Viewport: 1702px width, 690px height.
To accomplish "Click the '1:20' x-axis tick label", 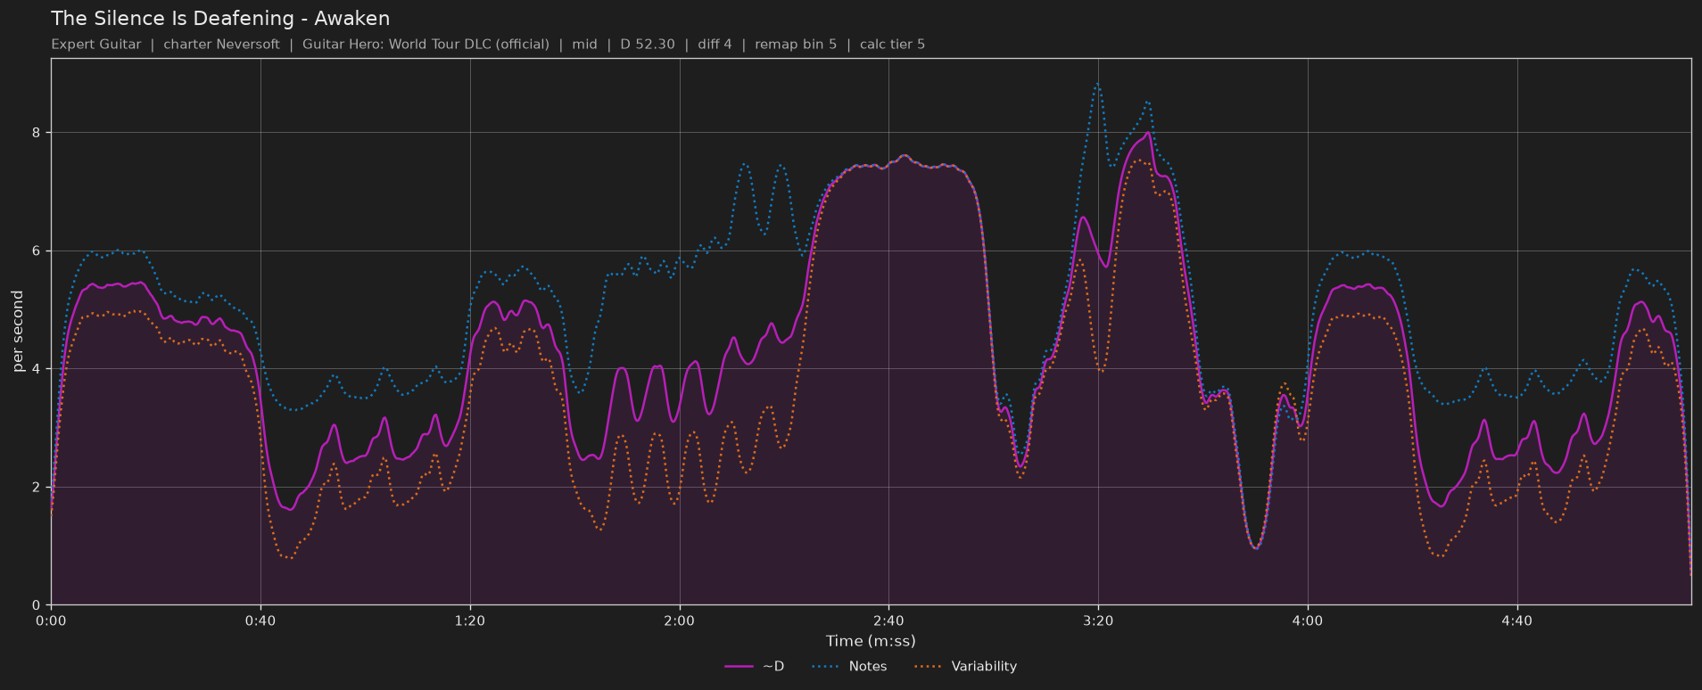I will [x=470, y=620].
